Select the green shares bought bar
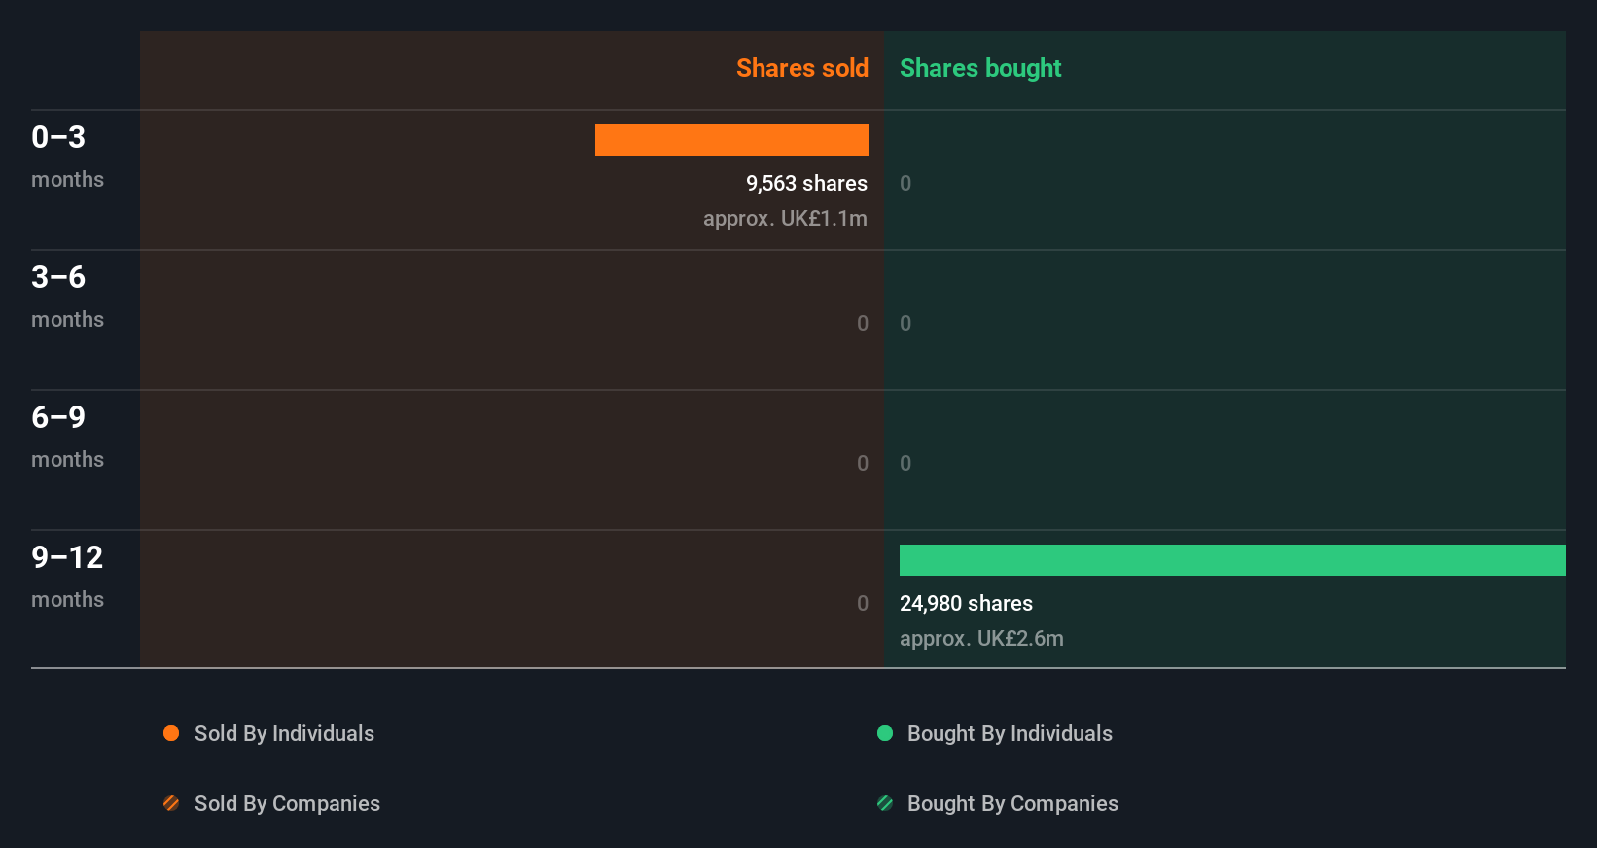 coord(1232,560)
